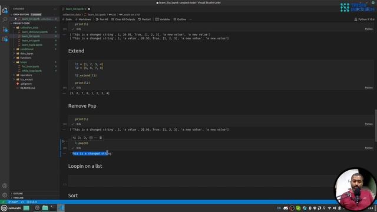Image resolution: width=377 pixels, height=212 pixels.
Task: Click the VS Code taskbar icon
Action: (61, 208)
